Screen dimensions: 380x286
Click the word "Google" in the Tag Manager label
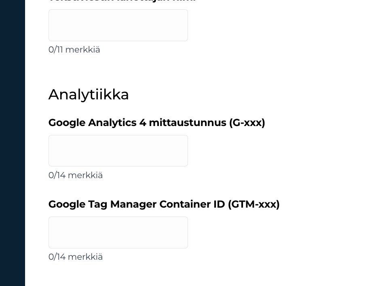67,204
